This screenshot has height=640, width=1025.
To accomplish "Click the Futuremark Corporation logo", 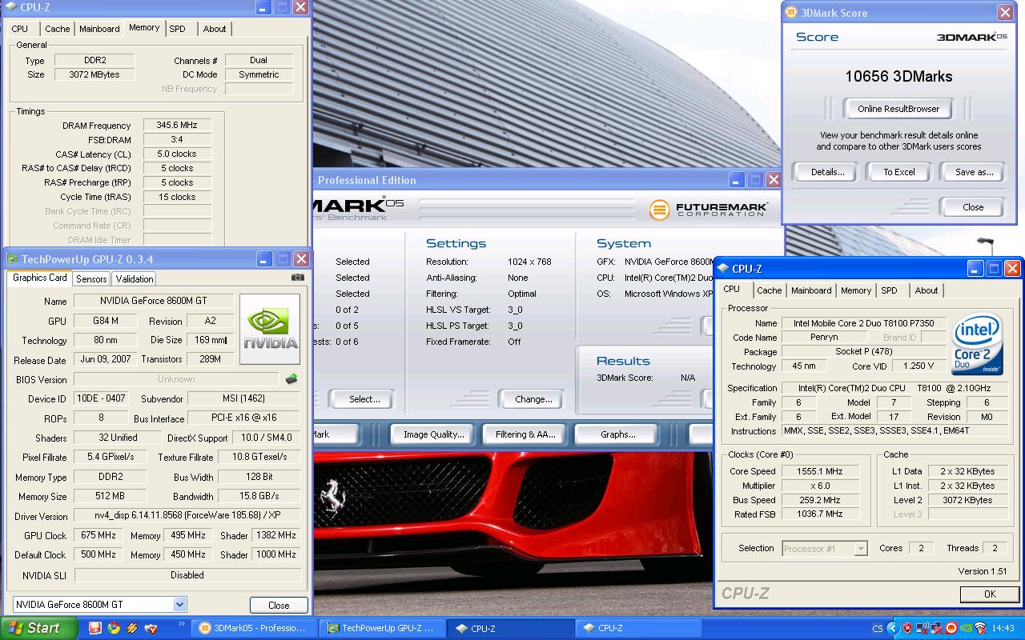I will pos(709,210).
